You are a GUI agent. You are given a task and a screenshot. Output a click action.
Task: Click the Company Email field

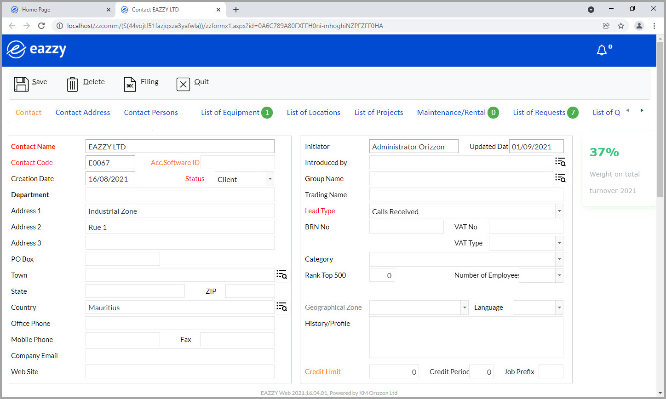click(180, 355)
